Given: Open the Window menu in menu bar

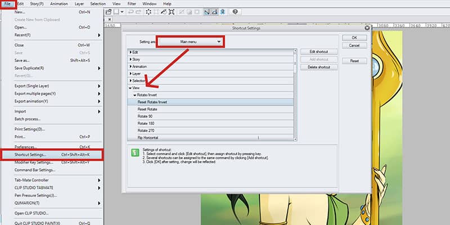Looking at the screenshot, I should pyautogui.click(x=150, y=4).
